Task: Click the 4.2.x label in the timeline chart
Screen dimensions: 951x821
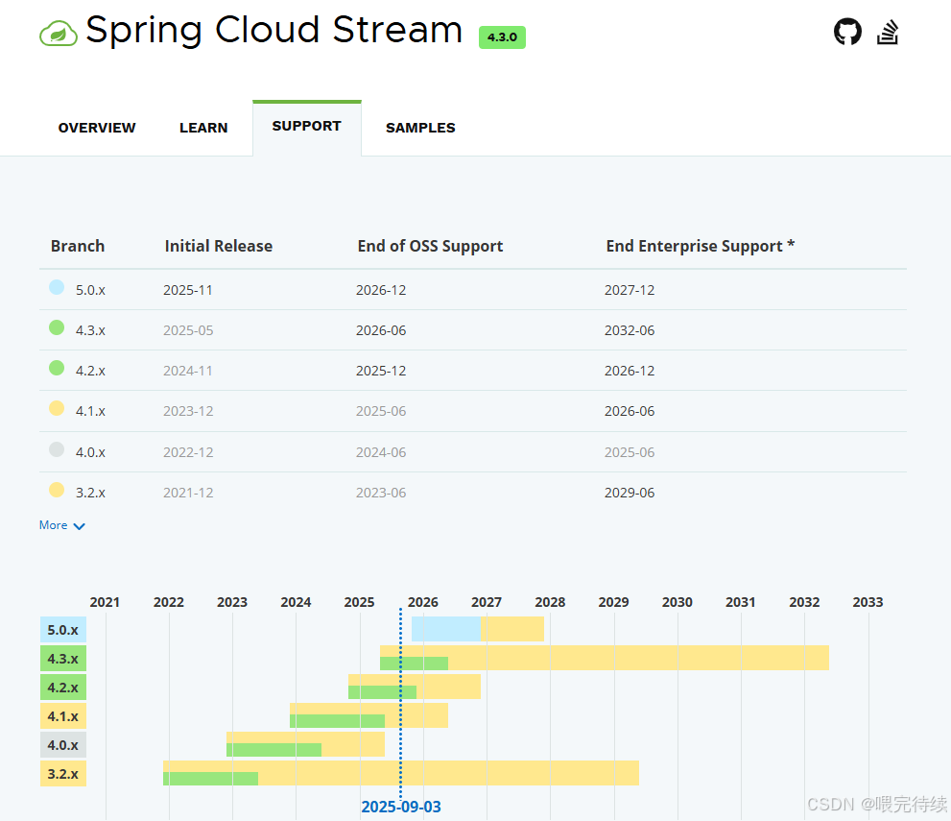Action: click(63, 688)
